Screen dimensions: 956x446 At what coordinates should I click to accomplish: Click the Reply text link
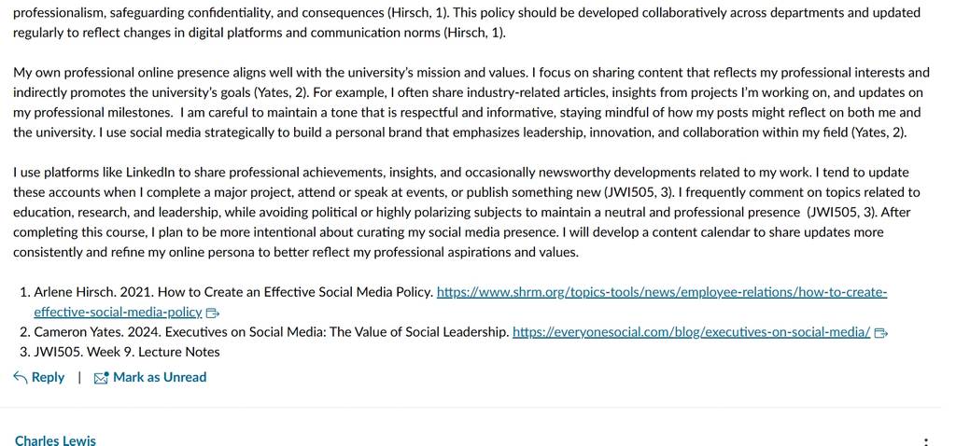[x=48, y=377]
